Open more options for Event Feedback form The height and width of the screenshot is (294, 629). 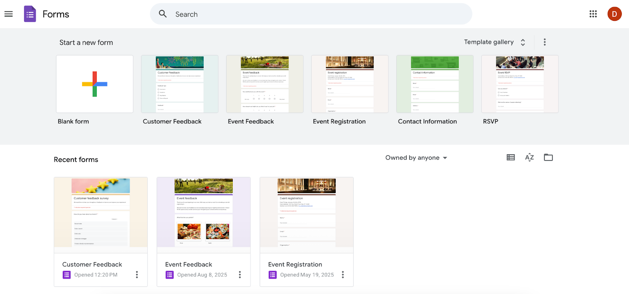coord(240,275)
